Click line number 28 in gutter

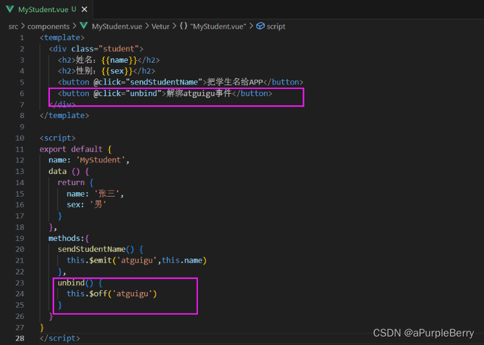click(x=19, y=338)
